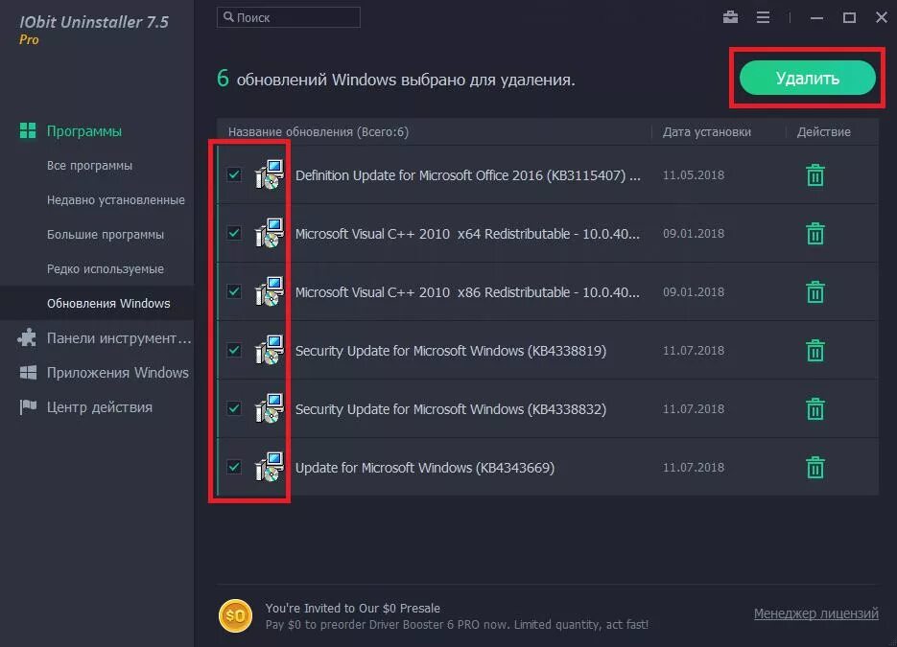Delete Definition Update KB3115407 via trash icon

coord(814,174)
